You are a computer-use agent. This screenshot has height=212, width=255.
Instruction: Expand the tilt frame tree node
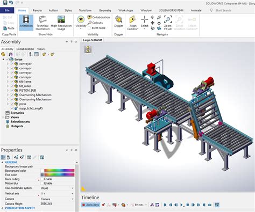coord(8,82)
